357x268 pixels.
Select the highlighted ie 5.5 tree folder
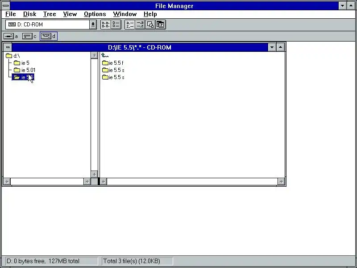pyautogui.click(x=23, y=77)
